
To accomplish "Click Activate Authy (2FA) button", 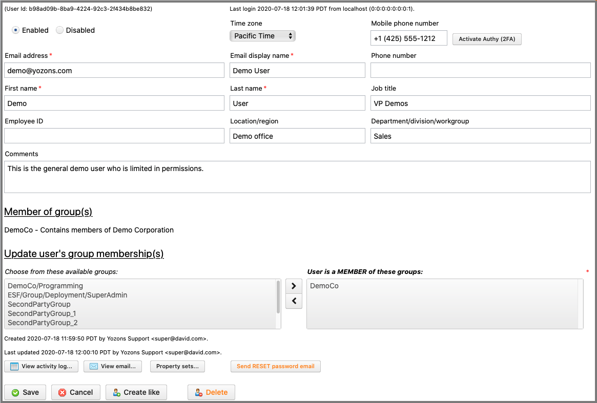I will pyautogui.click(x=487, y=39).
